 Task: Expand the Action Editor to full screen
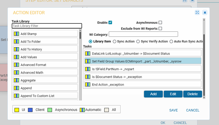pyautogui.click(x=197, y=12)
